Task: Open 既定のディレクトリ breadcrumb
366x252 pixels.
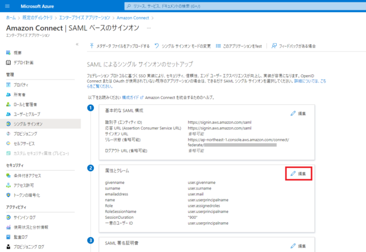Action: 37,18
